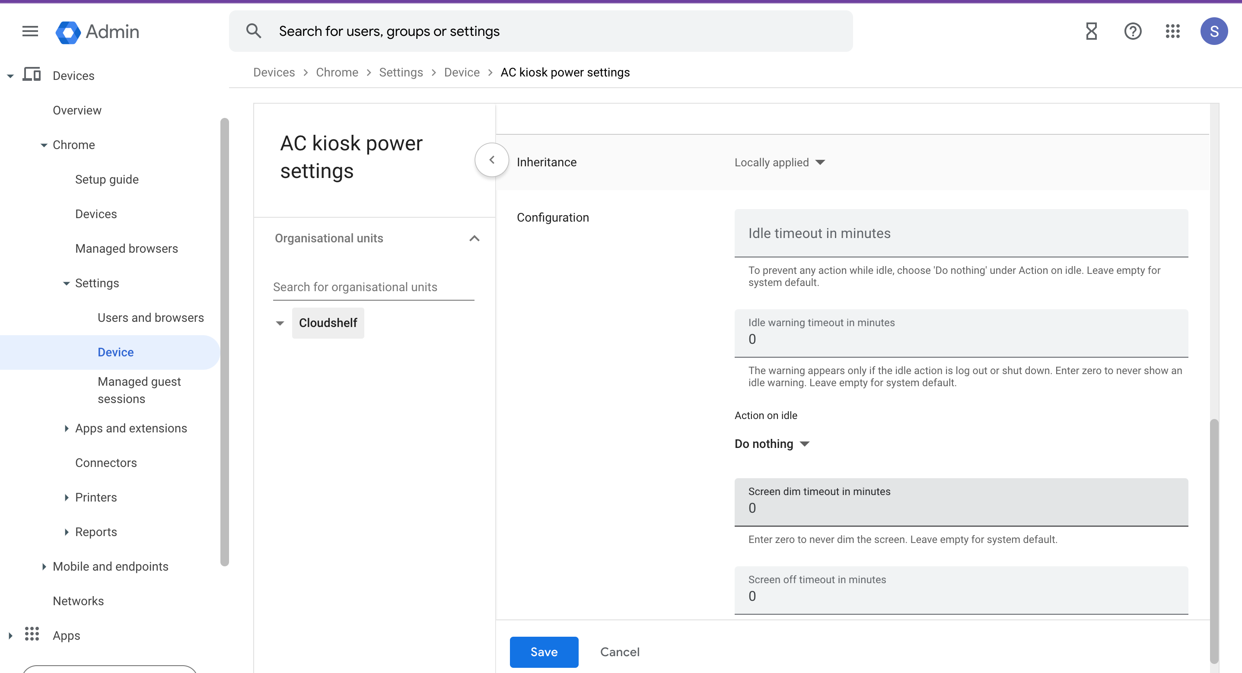Image resolution: width=1242 pixels, height=673 pixels.
Task: Open Connectors in sidebar
Action: pyautogui.click(x=106, y=463)
